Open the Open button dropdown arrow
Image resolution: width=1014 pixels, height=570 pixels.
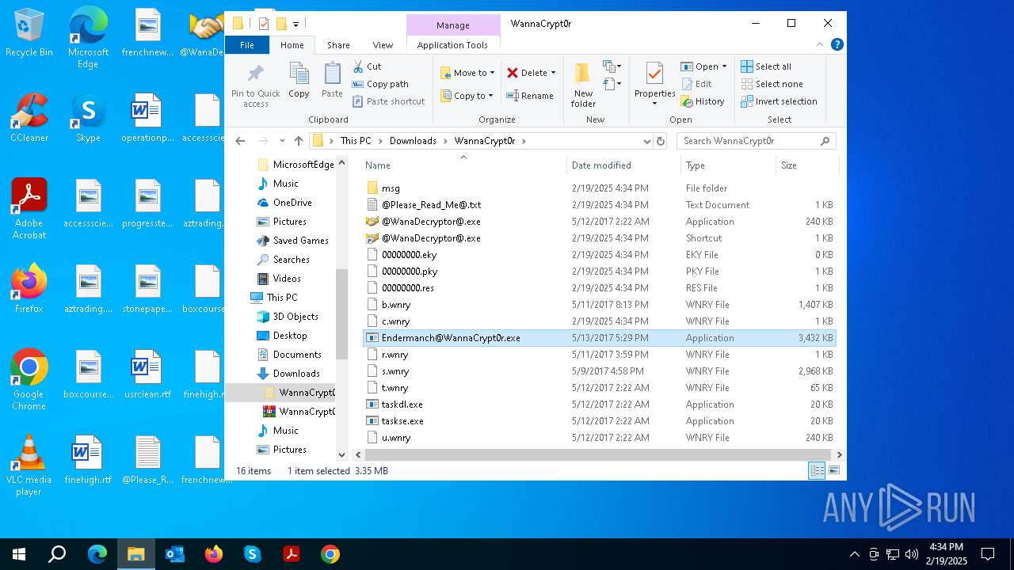pos(724,66)
